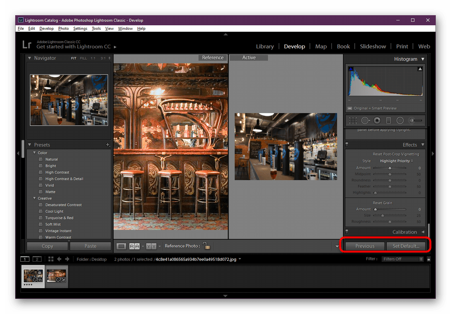The height and width of the screenshot is (314, 451).
Task: Open toolbar content dropdown triangle
Action: [337, 247]
